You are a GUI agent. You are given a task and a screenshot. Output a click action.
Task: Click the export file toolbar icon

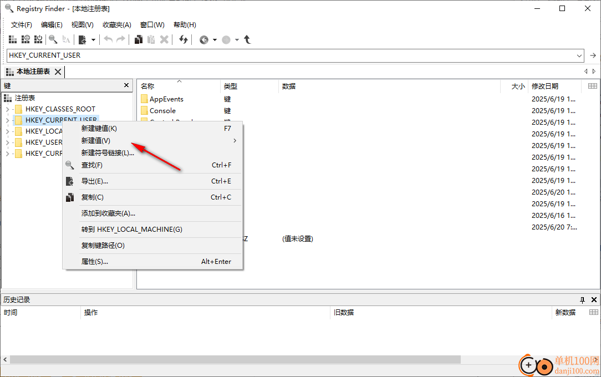[83, 39]
